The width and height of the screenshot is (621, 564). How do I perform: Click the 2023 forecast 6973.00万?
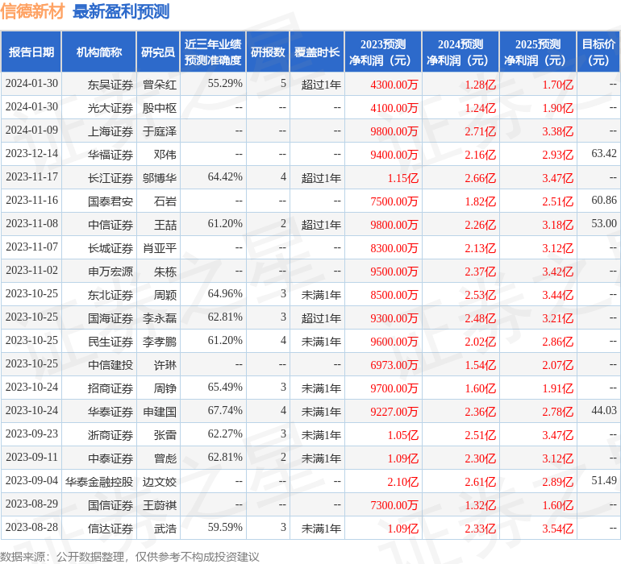tap(394, 364)
